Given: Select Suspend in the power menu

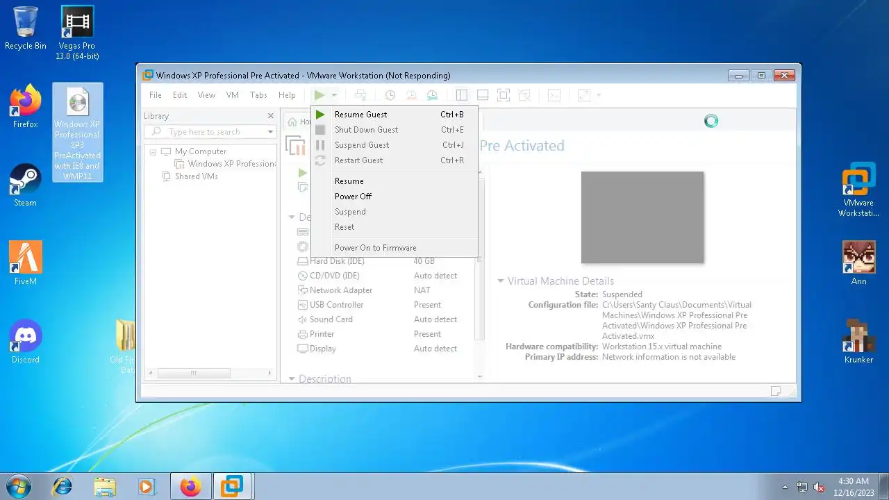Looking at the screenshot, I should pos(394,212).
